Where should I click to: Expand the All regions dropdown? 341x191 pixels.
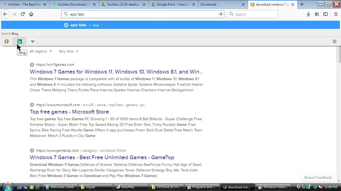(40, 51)
